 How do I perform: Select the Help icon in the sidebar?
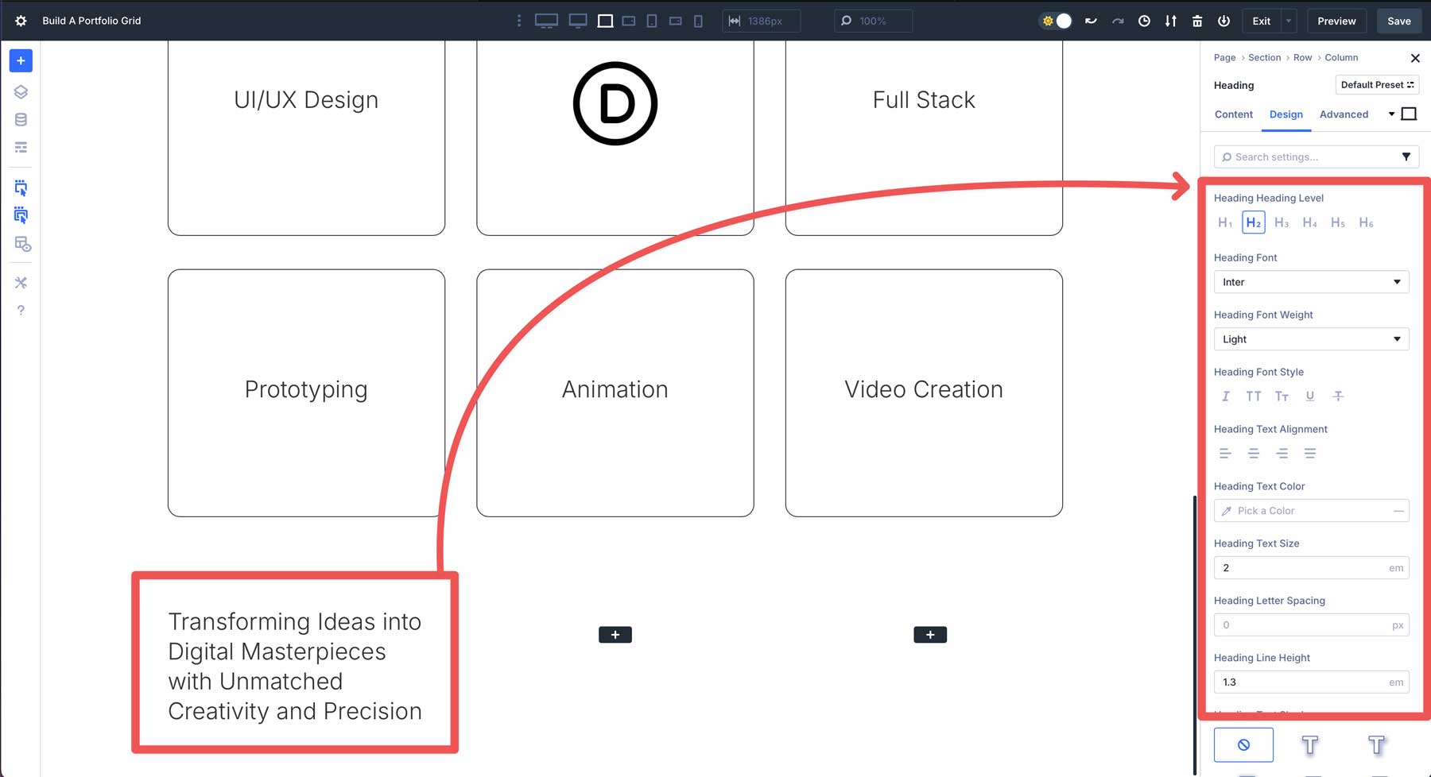pos(21,310)
